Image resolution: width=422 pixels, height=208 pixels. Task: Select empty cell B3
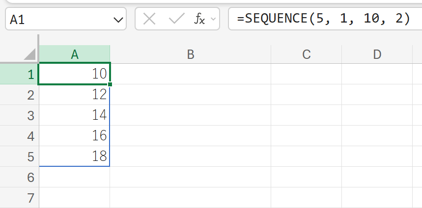pos(191,115)
